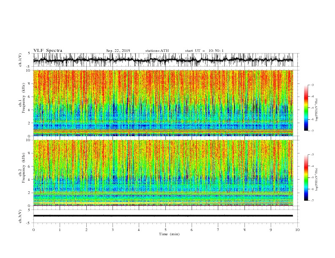
Task: Click the "start UT = 10:50:1" header text
Action: pyautogui.click(x=204, y=51)
